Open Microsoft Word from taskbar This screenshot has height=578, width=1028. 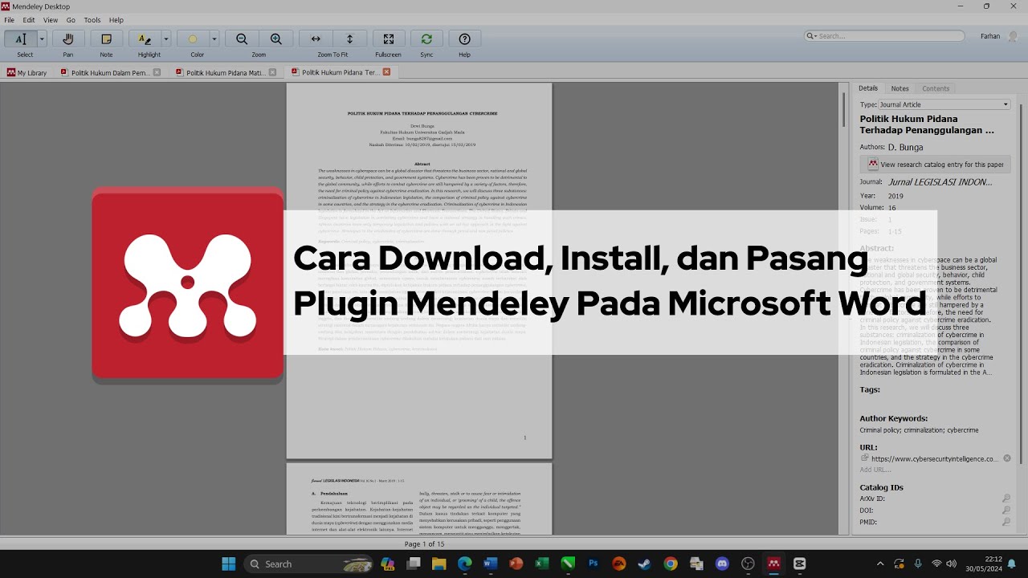point(490,564)
